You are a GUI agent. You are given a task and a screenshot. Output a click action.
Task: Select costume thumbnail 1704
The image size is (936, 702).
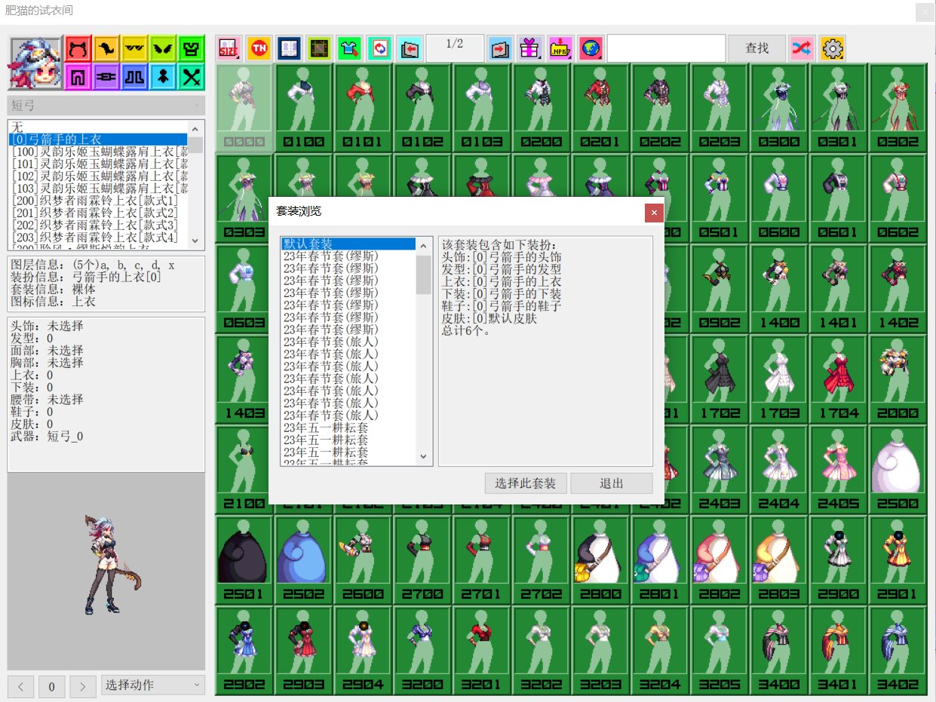839,379
